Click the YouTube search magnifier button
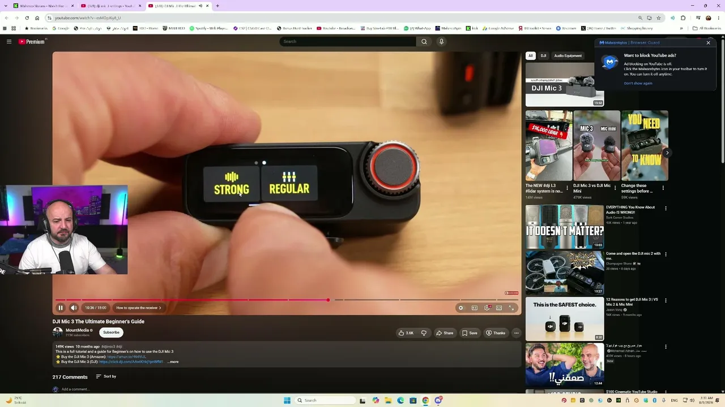The height and width of the screenshot is (407, 725). point(424,41)
